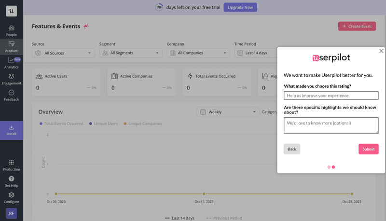Open the All Companies dropdown
This screenshot has height=221, width=386.
[x=198, y=53]
